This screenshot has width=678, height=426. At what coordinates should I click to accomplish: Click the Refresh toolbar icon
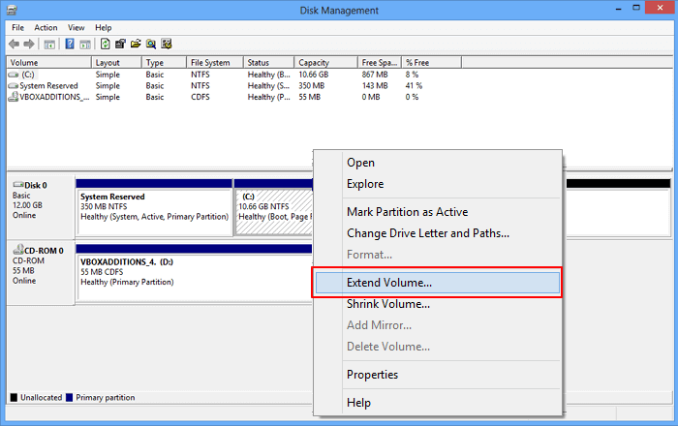[105, 44]
